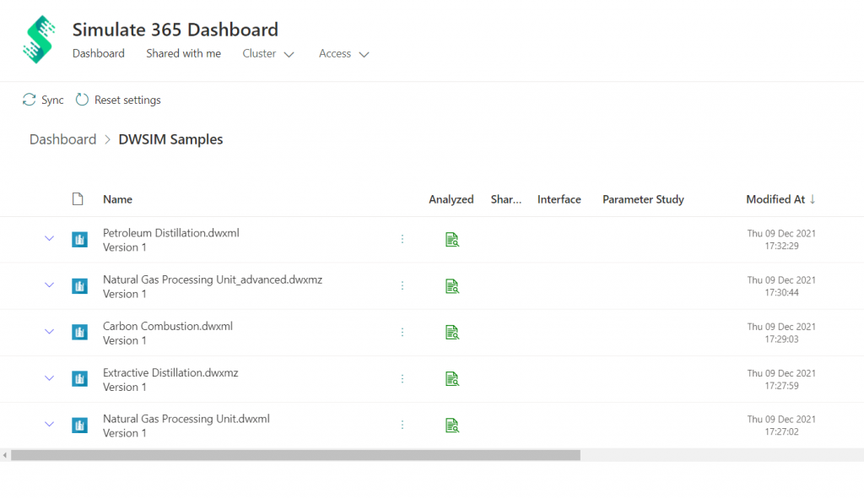Open the Access dropdown menu
Viewport: 864px width, 499px height.
343,54
